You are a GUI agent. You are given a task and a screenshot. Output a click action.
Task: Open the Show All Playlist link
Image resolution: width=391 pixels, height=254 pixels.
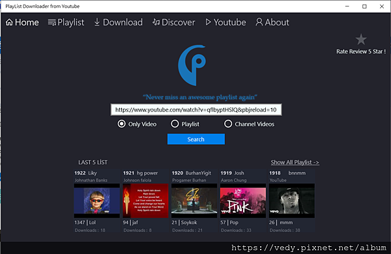click(295, 162)
